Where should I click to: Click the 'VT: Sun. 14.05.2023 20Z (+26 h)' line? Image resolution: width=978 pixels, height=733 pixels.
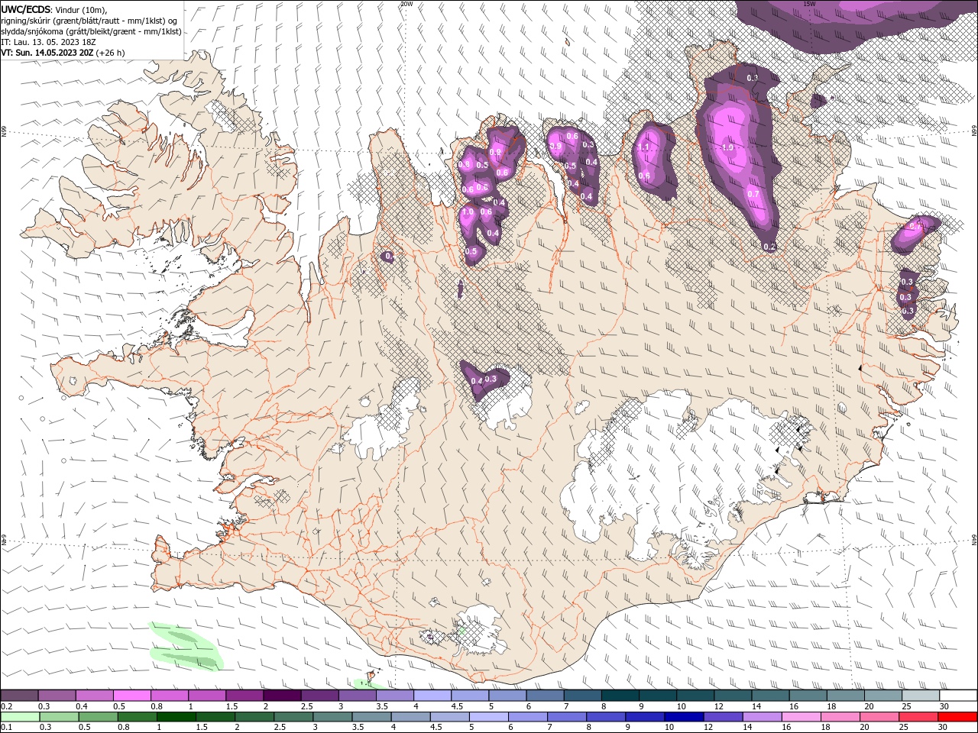63,53
